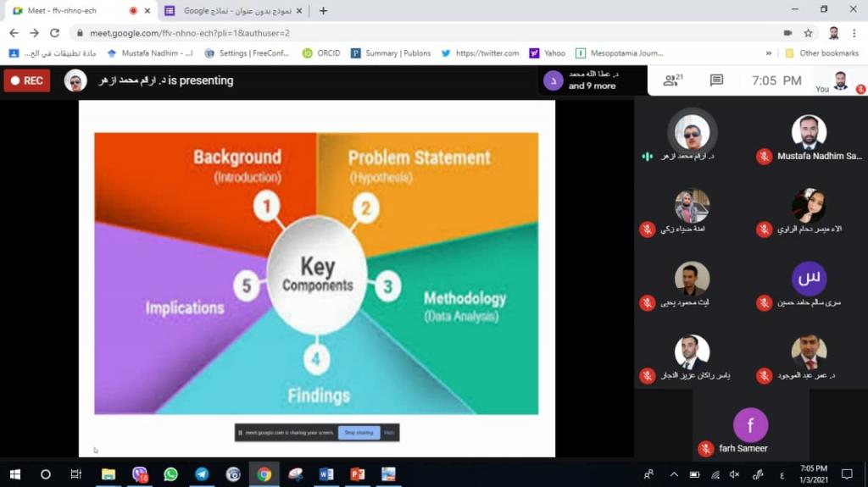Toggle system volume mute icon in tray

[735, 474]
